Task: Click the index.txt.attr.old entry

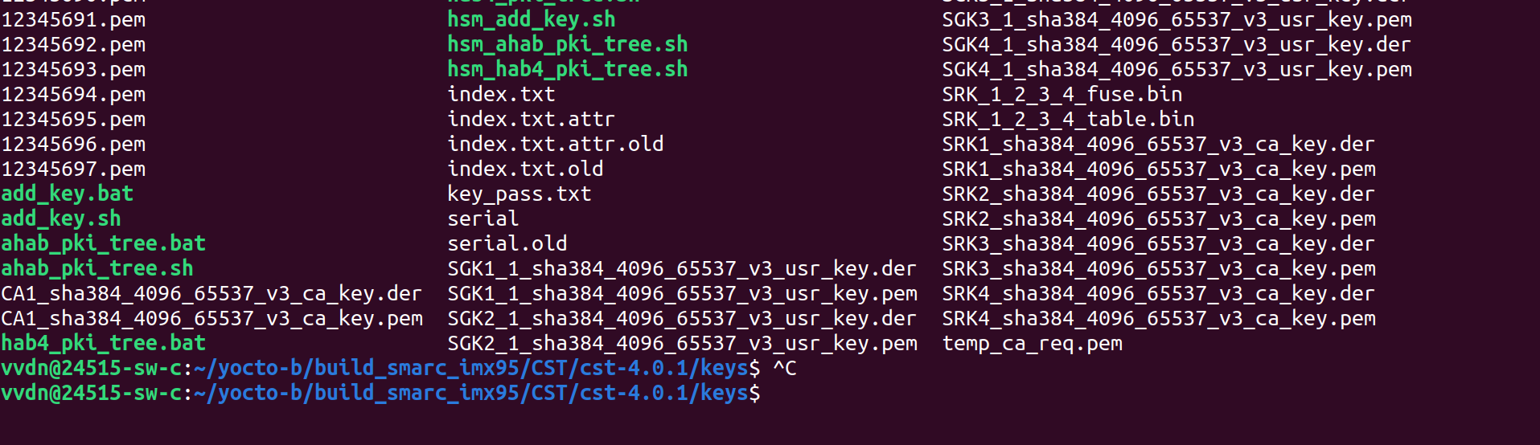Action: [555, 144]
